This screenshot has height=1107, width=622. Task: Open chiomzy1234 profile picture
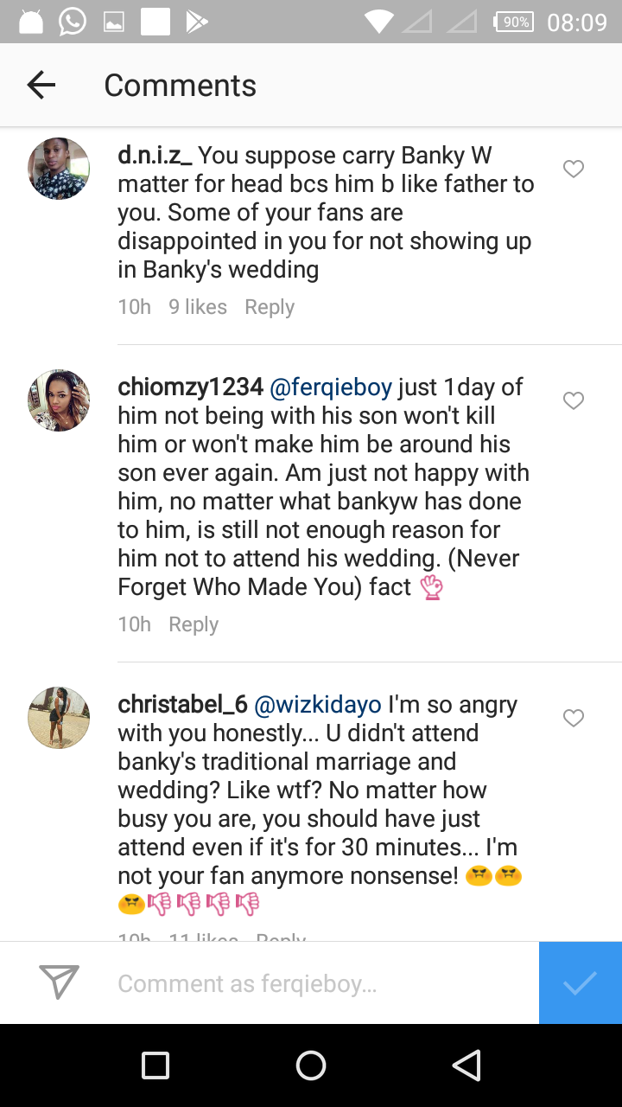[59, 400]
